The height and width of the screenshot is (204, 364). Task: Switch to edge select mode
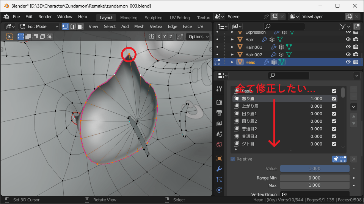click(73, 26)
